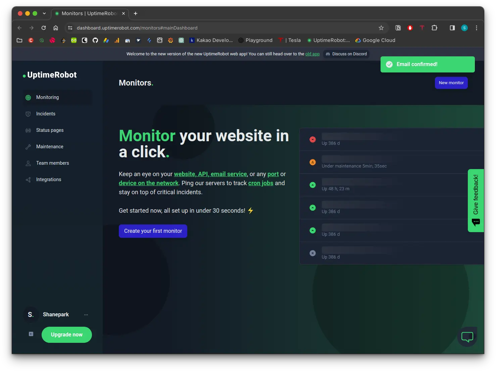This screenshot has height=371, width=496.
Task: Go to Incidents in the sidebar
Action: pyautogui.click(x=57, y=114)
